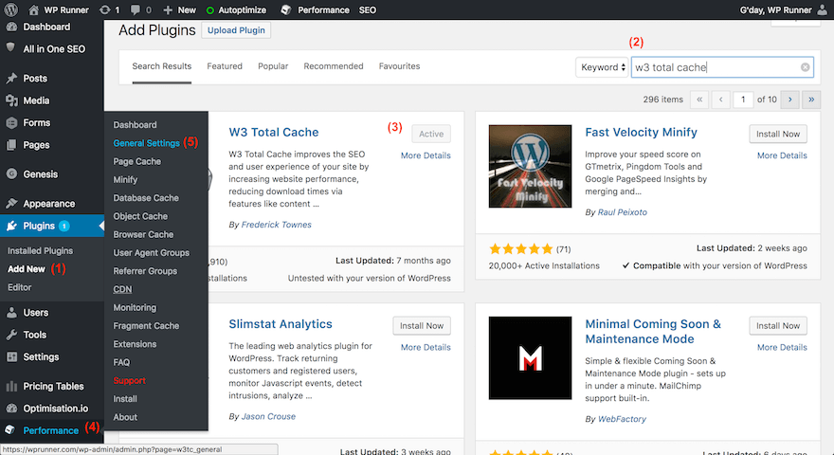Install Slimstat Analytics now

[x=422, y=326]
